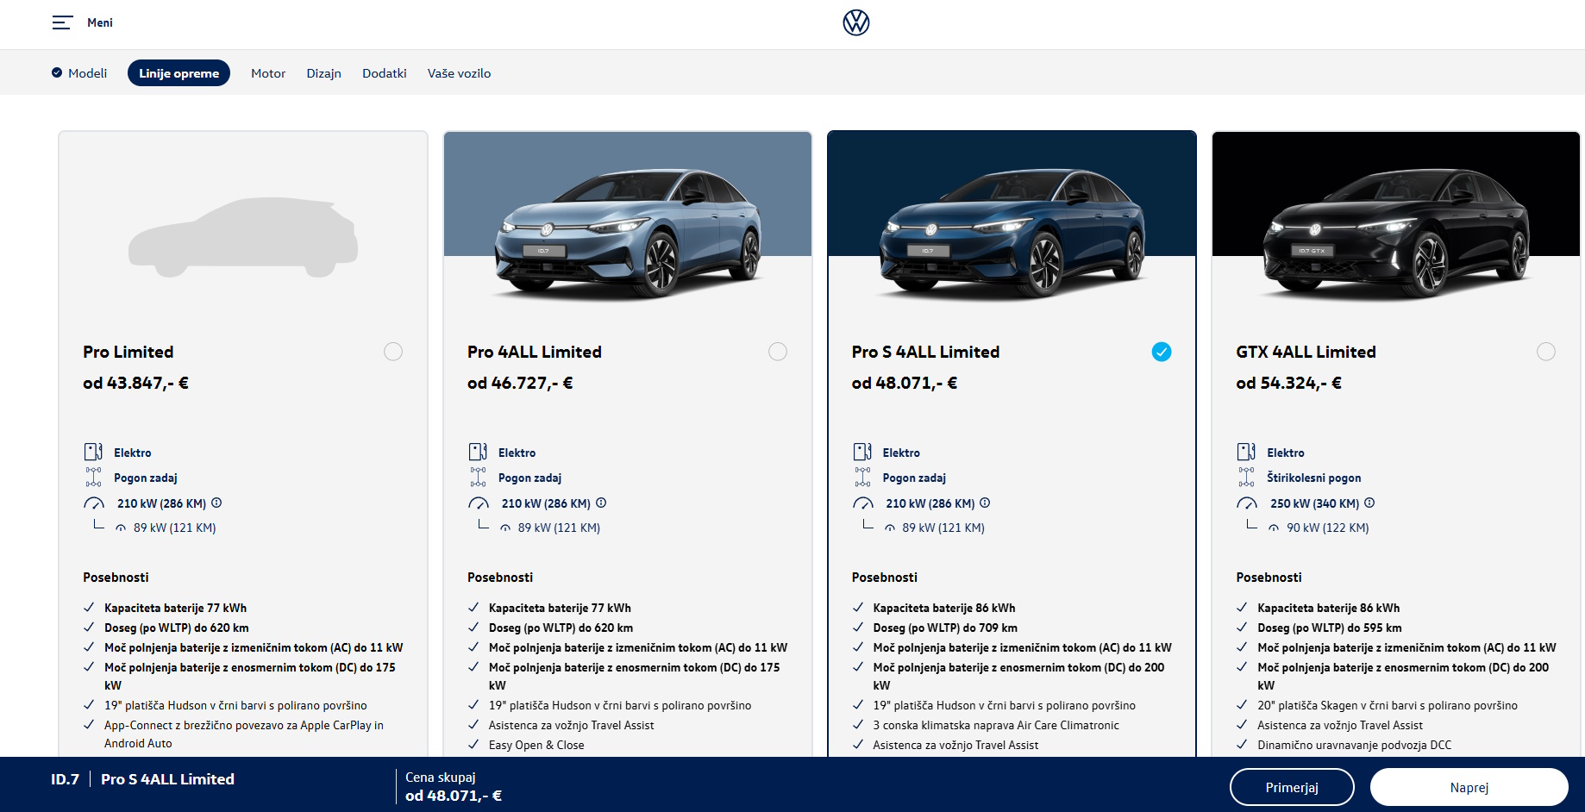Select the Pro 4ALL Limited radio button

[x=778, y=352]
